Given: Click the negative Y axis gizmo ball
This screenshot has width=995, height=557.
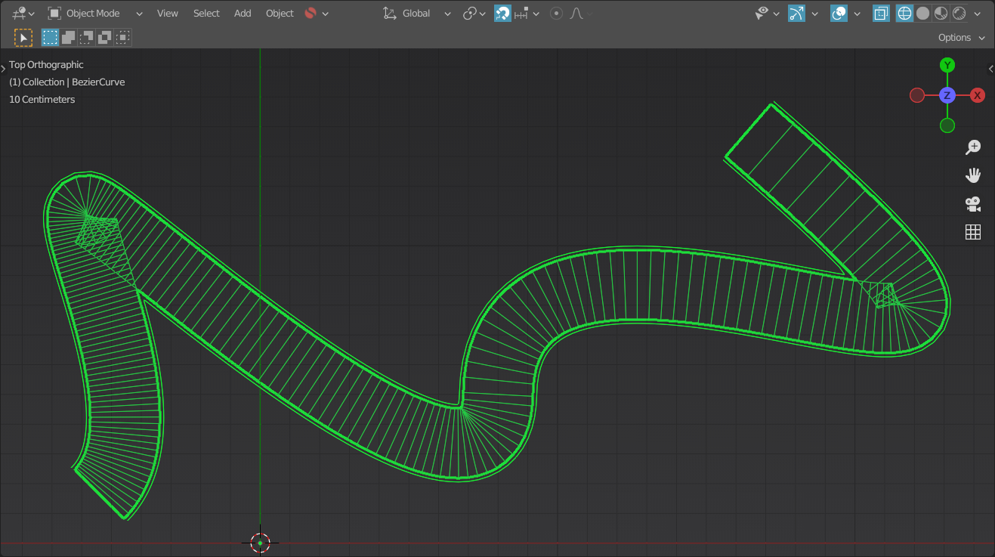Looking at the screenshot, I should pyautogui.click(x=947, y=125).
